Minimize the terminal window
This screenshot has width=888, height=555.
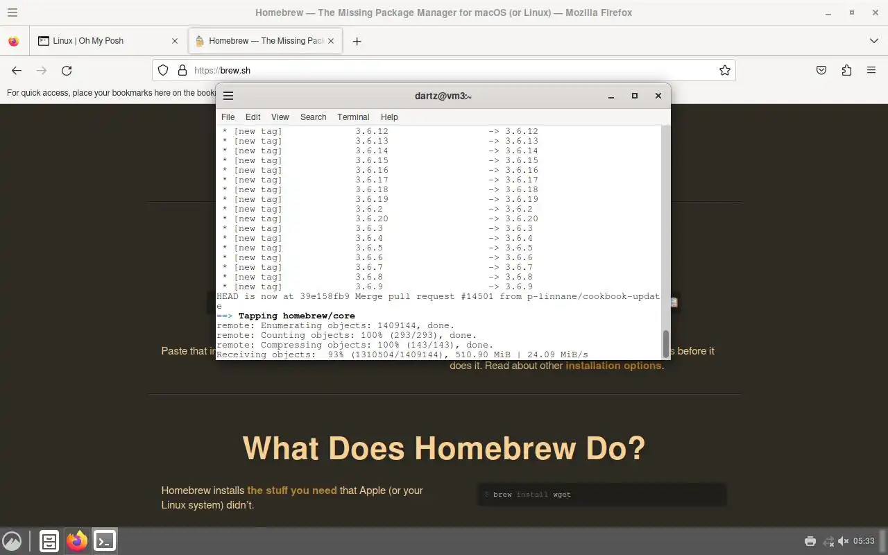coord(611,96)
